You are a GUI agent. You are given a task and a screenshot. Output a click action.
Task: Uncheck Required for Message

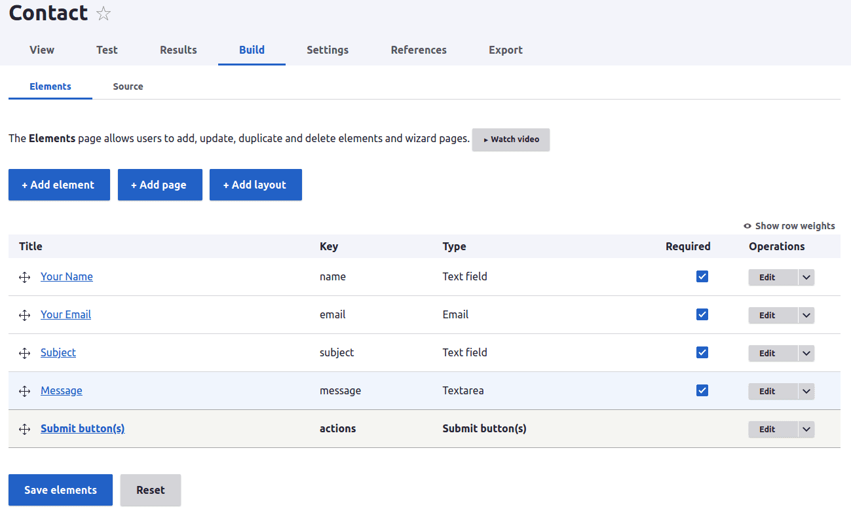(x=702, y=390)
